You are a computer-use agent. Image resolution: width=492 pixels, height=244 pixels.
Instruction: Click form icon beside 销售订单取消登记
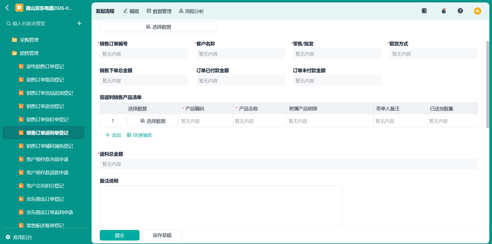21,80
